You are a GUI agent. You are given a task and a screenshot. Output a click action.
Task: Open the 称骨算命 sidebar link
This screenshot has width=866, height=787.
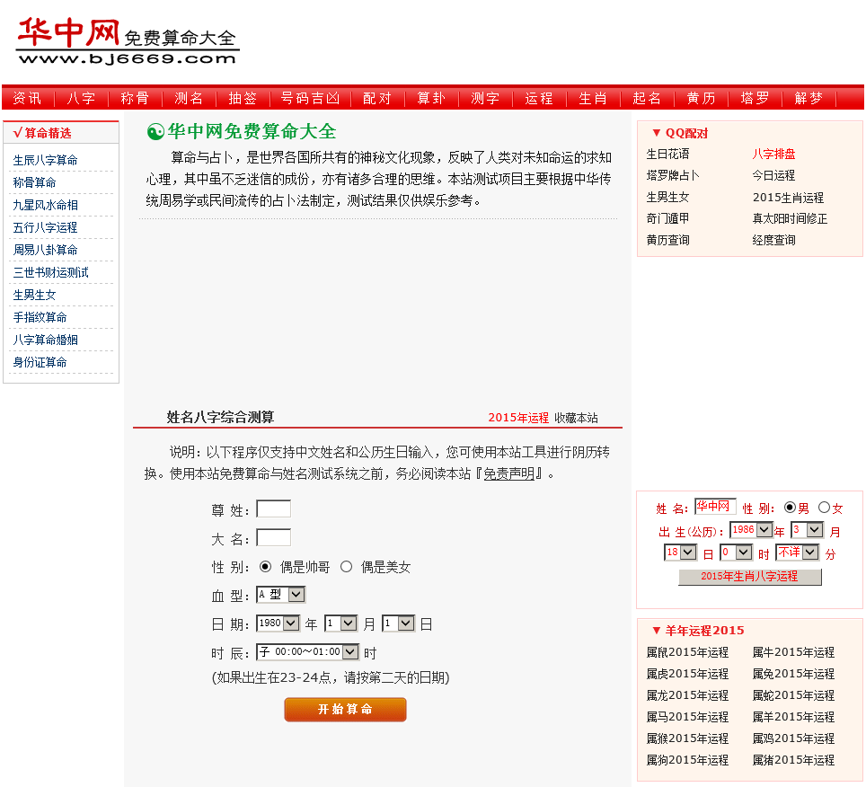coord(34,182)
